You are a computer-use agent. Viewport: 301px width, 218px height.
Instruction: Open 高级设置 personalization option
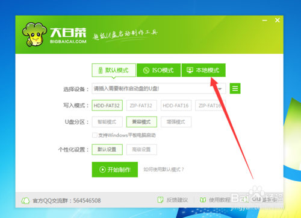[141, 150]
